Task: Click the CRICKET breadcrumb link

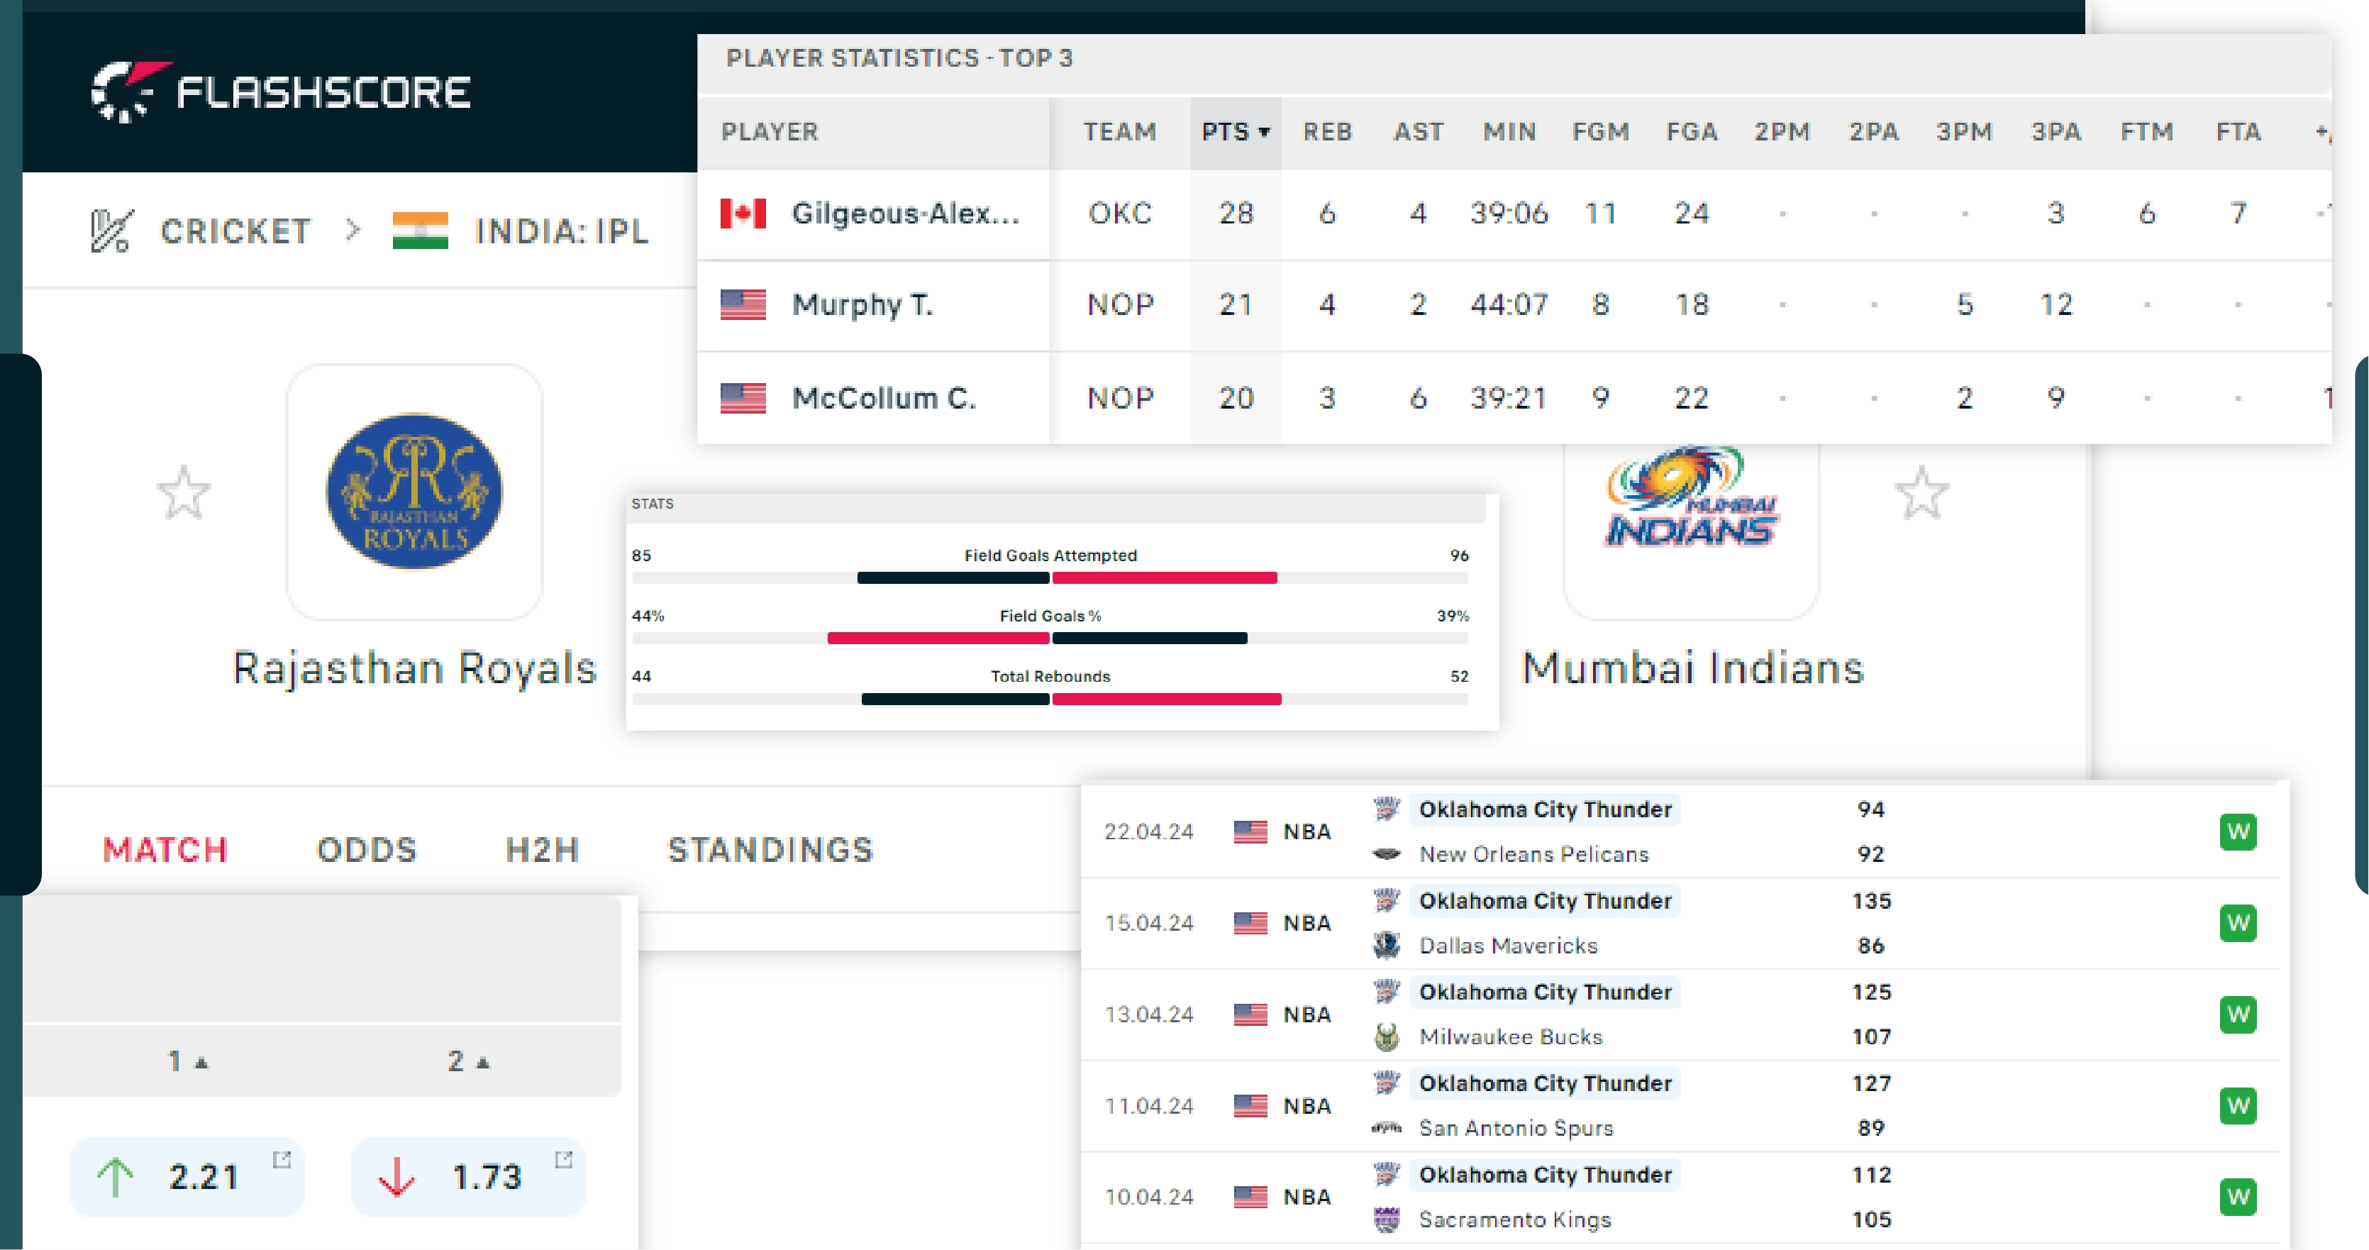Action: pos(236,231)
